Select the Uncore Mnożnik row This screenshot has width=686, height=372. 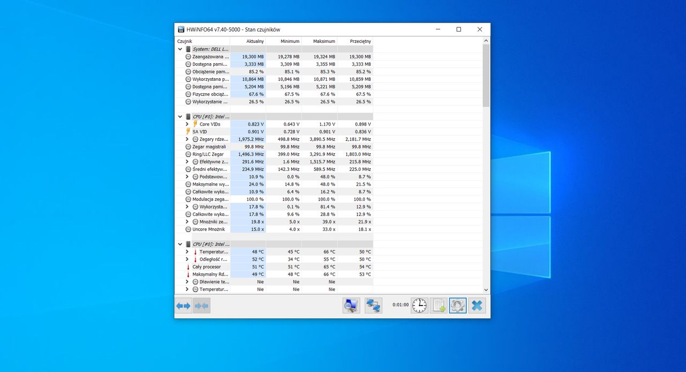274,229
